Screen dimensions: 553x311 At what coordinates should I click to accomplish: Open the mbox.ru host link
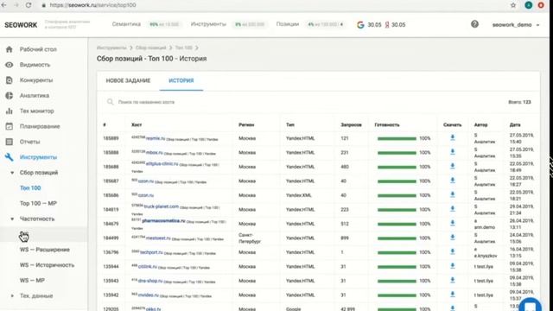(x=154, y=153)
